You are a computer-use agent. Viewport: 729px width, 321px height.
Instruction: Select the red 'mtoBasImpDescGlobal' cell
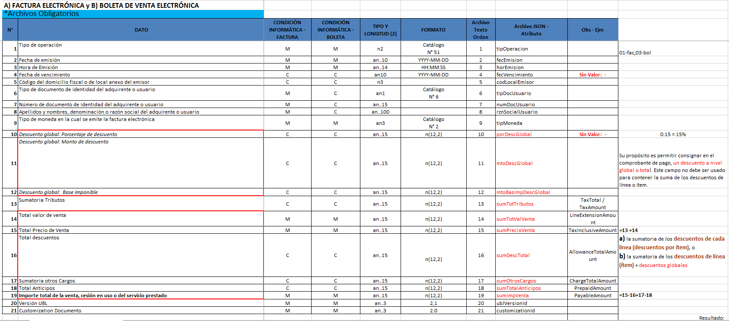(531, 192)
